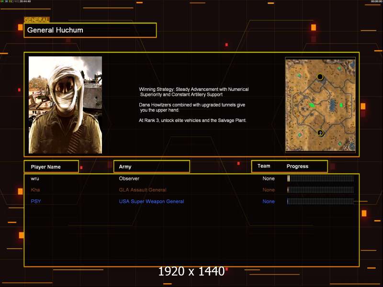Select start position marker 2 on map

tap(320, 133)
